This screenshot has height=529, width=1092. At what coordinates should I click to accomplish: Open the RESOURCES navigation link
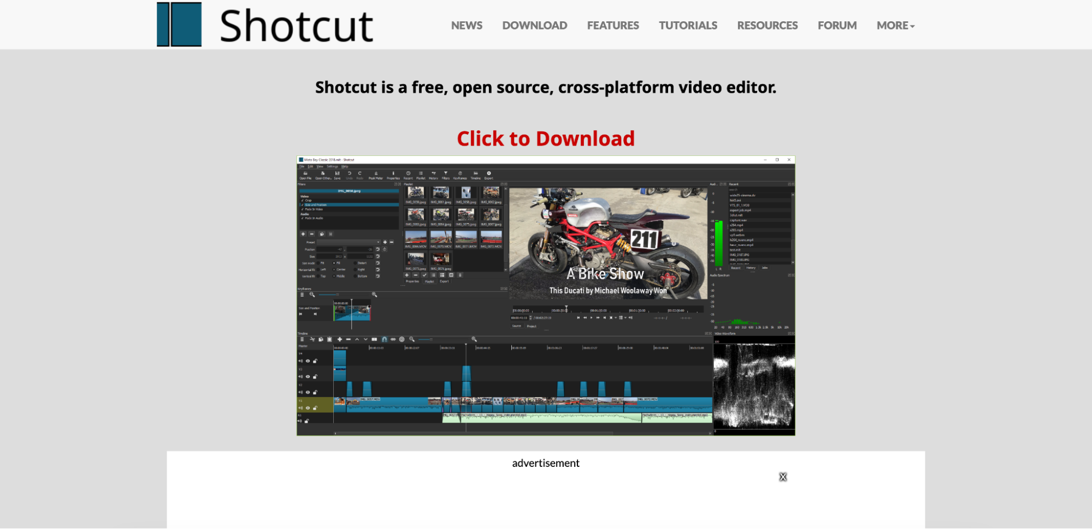(x=768, y=26)
